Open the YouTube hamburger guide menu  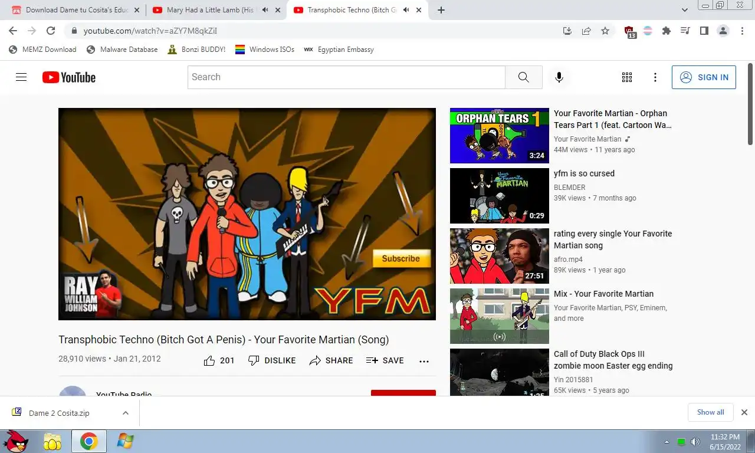pos(21,77)
